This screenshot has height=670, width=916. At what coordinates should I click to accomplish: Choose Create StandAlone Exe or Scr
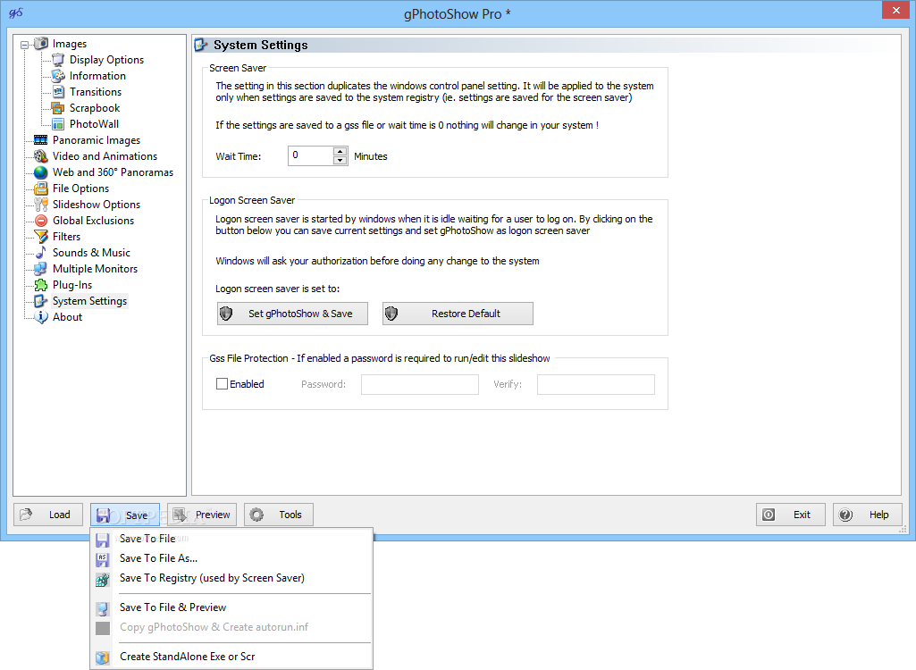[x=232, y=657]
